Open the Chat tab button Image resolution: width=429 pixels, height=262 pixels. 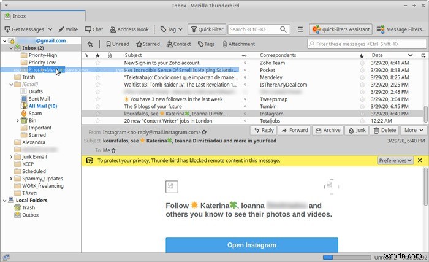click(x=94, y=29)
